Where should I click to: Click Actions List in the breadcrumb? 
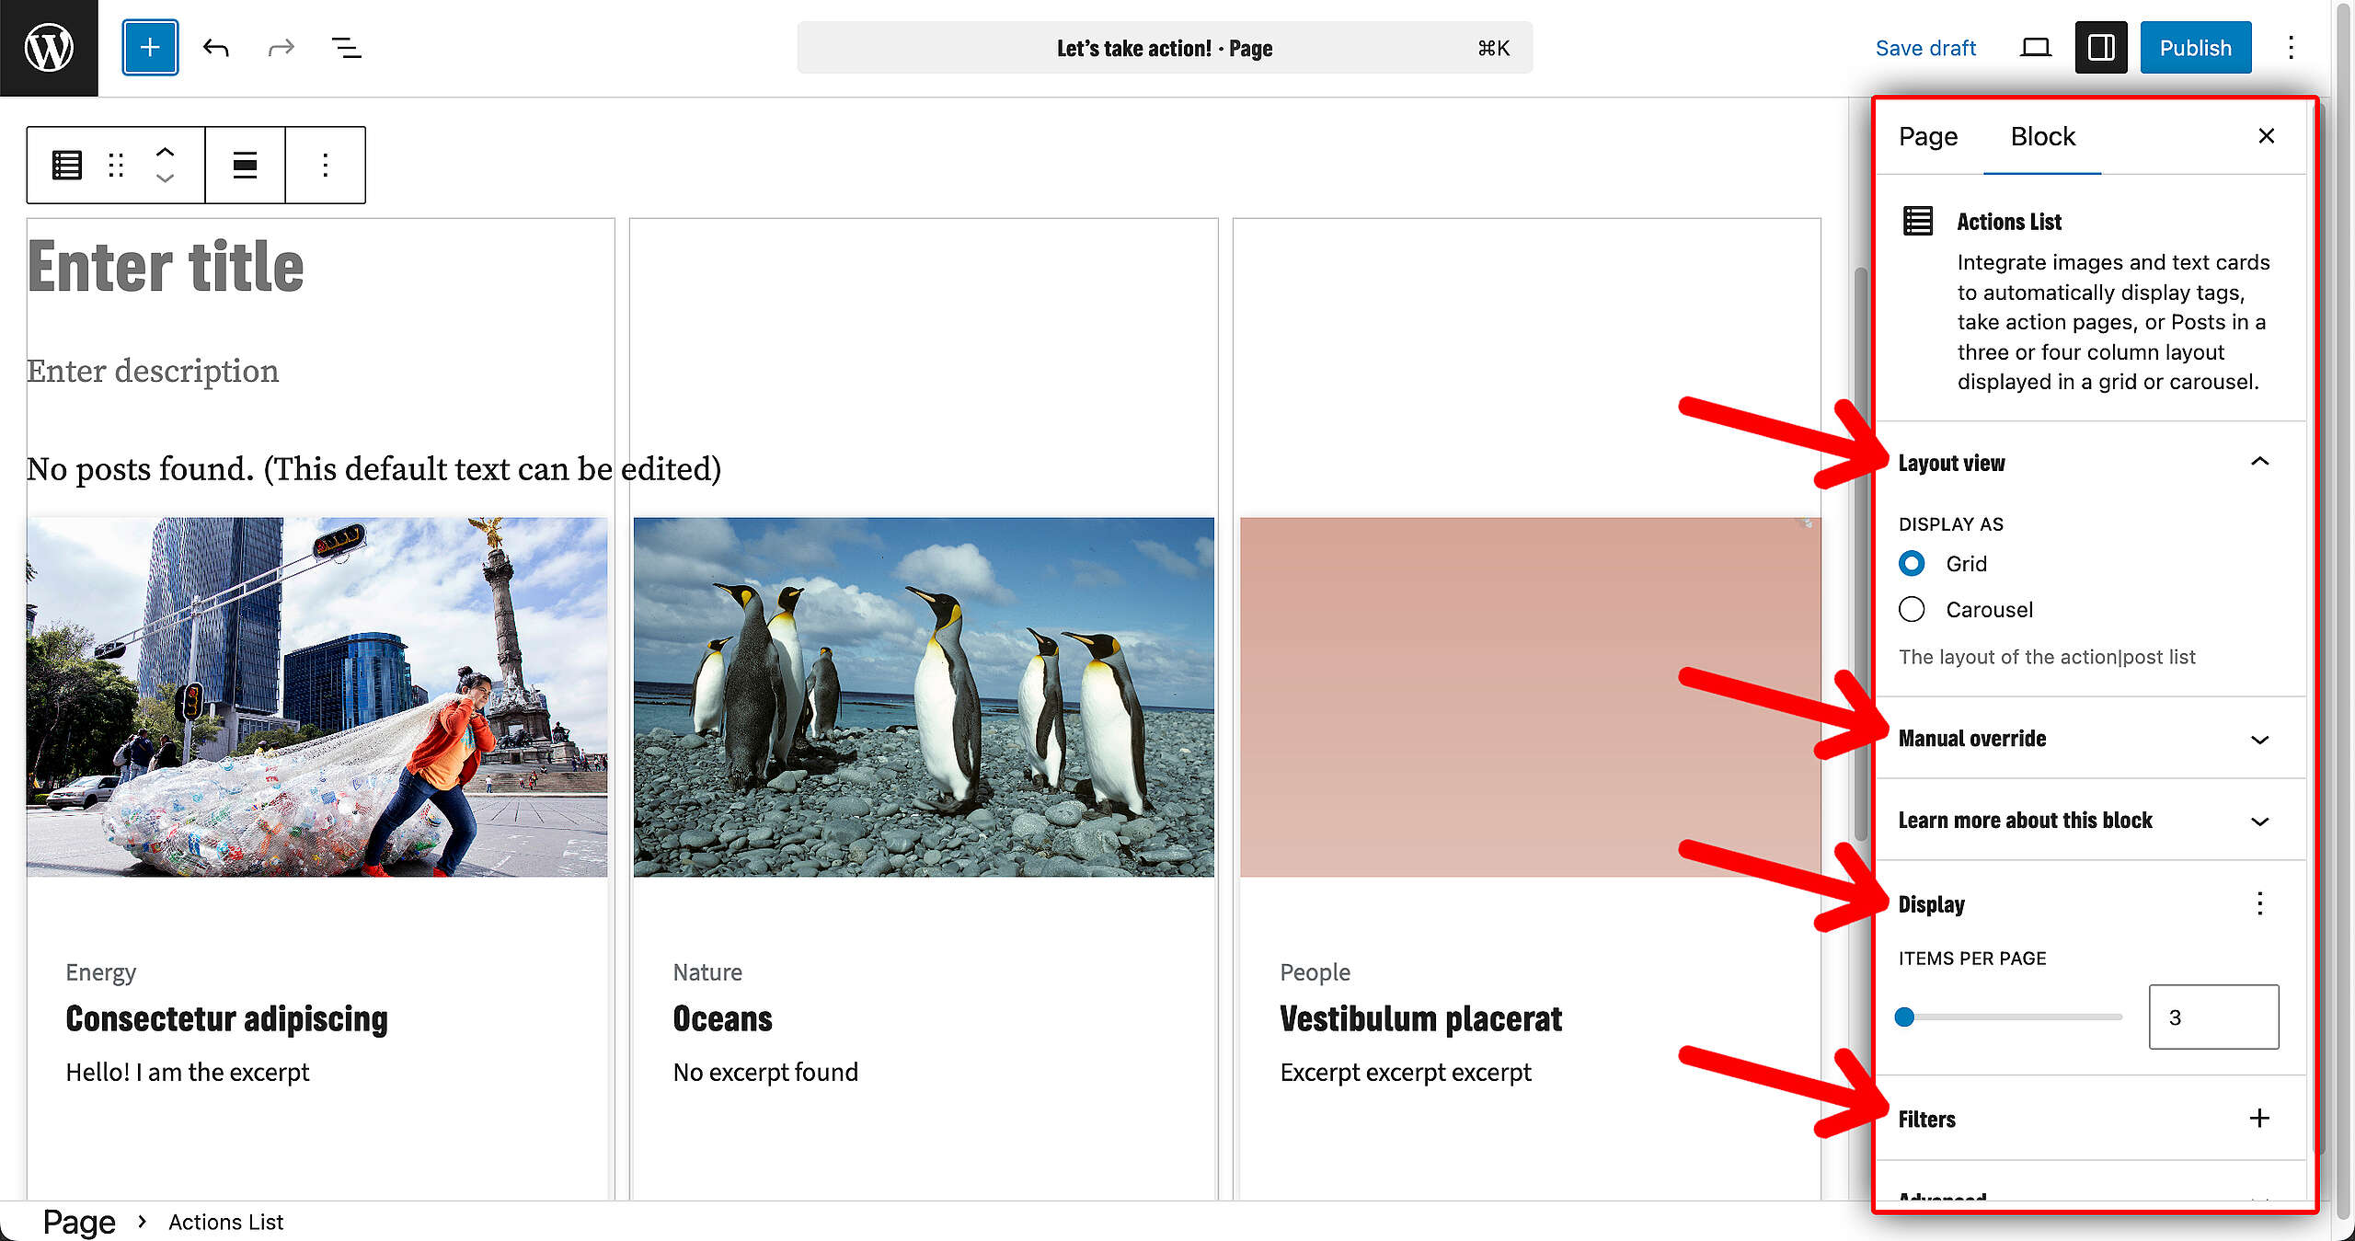225,1222
